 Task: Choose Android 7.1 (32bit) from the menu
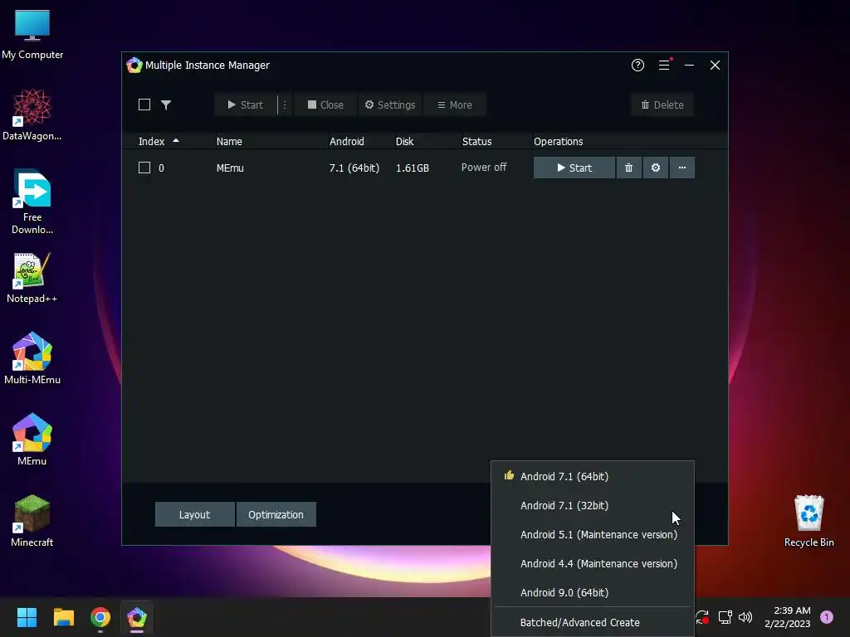coord(593,505)
